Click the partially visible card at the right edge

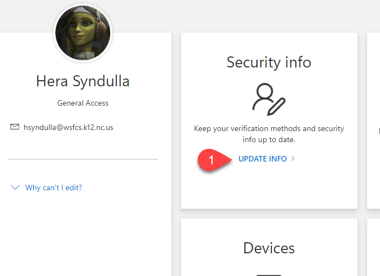click(374, 122)
